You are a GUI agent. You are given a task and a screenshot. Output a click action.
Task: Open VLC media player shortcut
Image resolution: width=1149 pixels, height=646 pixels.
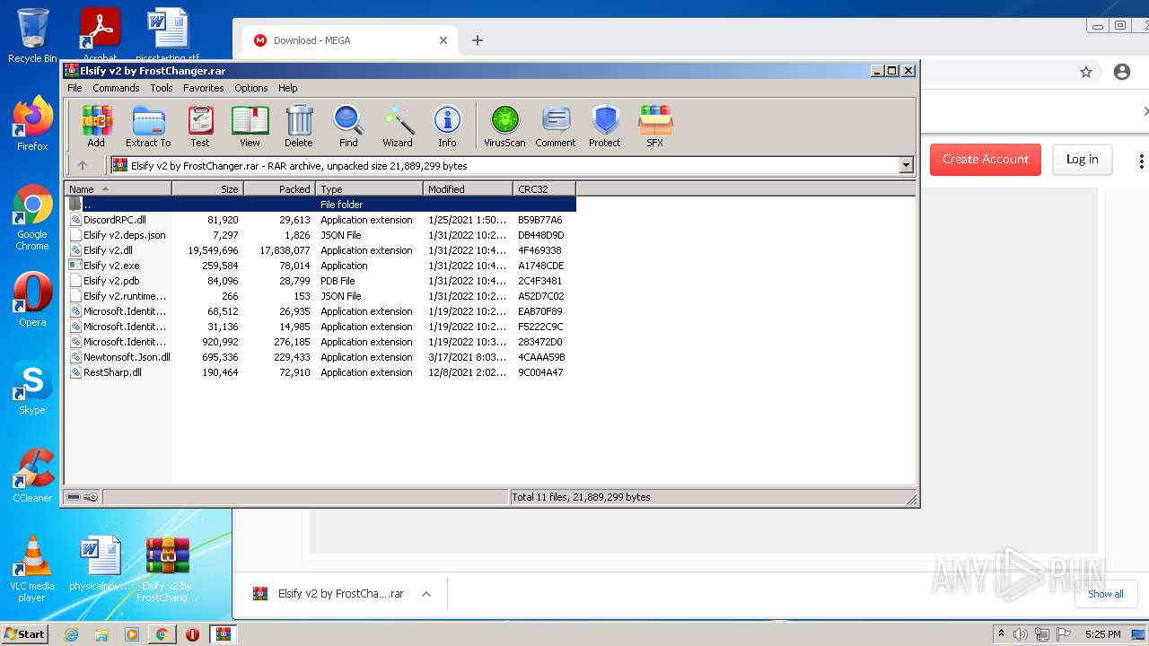click(x=32, y=569)
